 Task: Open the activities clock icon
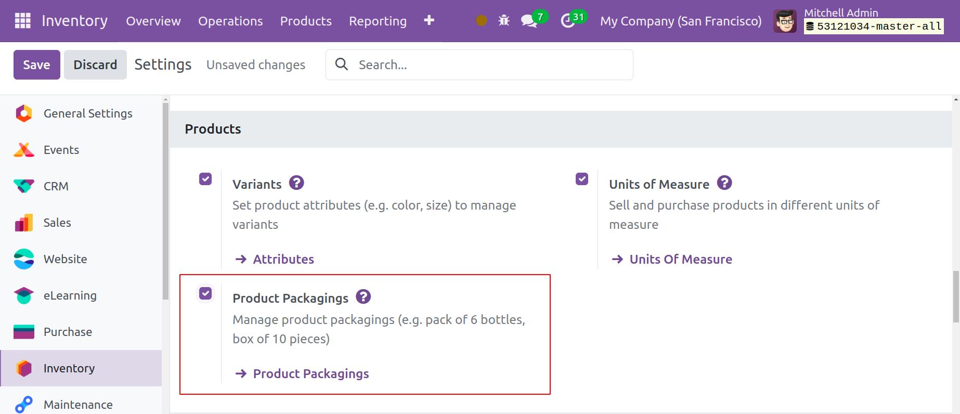568,21
